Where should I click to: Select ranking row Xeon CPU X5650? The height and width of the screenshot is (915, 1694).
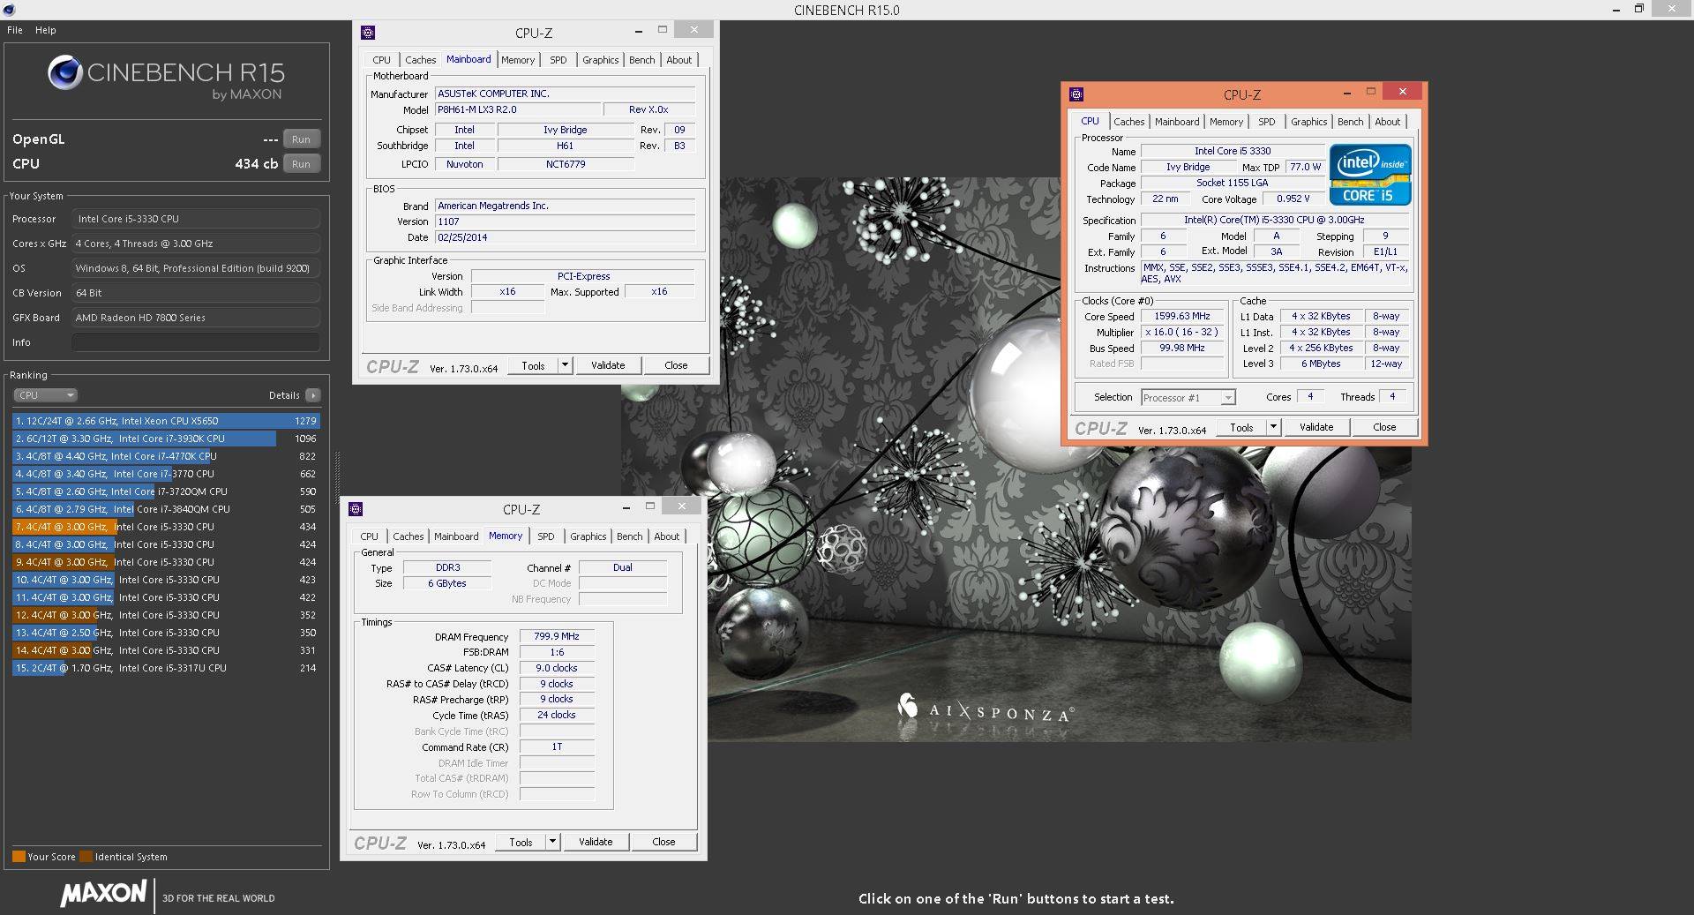(166, 421)
